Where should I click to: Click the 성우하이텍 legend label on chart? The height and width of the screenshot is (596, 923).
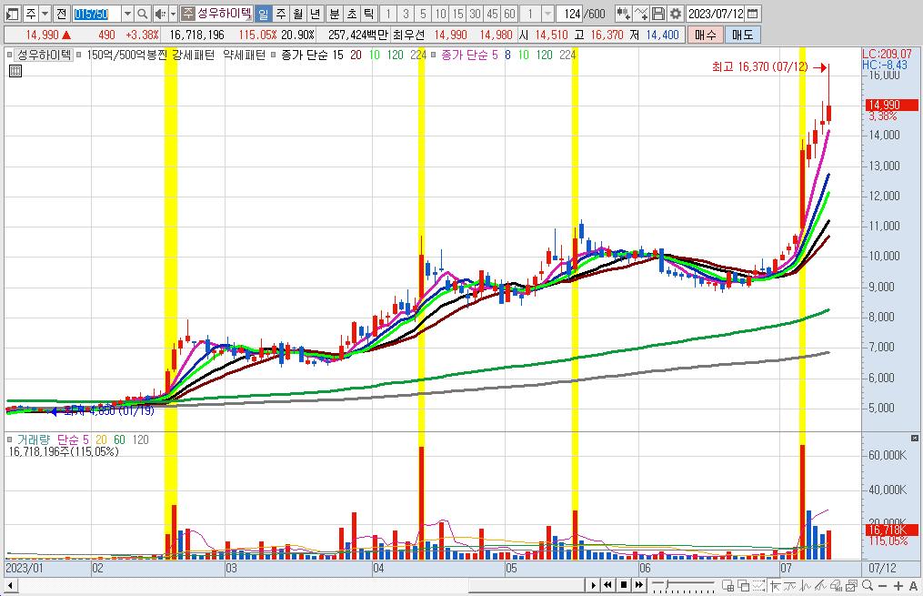[45, 55]
